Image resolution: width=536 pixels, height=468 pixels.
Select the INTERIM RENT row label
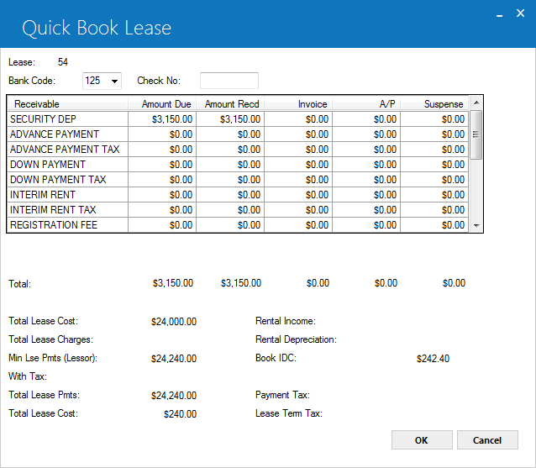point(67,195)
